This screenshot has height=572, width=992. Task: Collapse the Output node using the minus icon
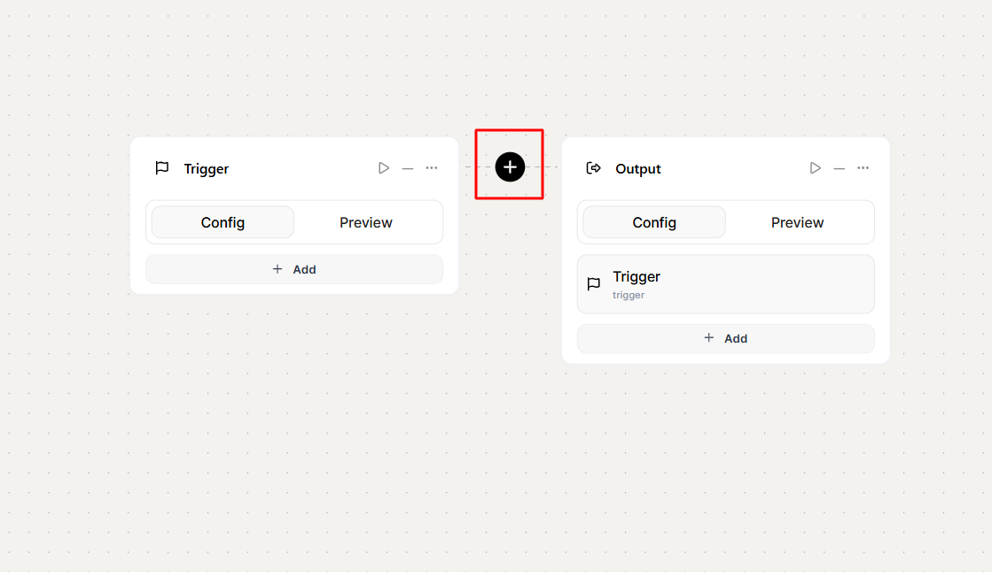coord(840,168)
